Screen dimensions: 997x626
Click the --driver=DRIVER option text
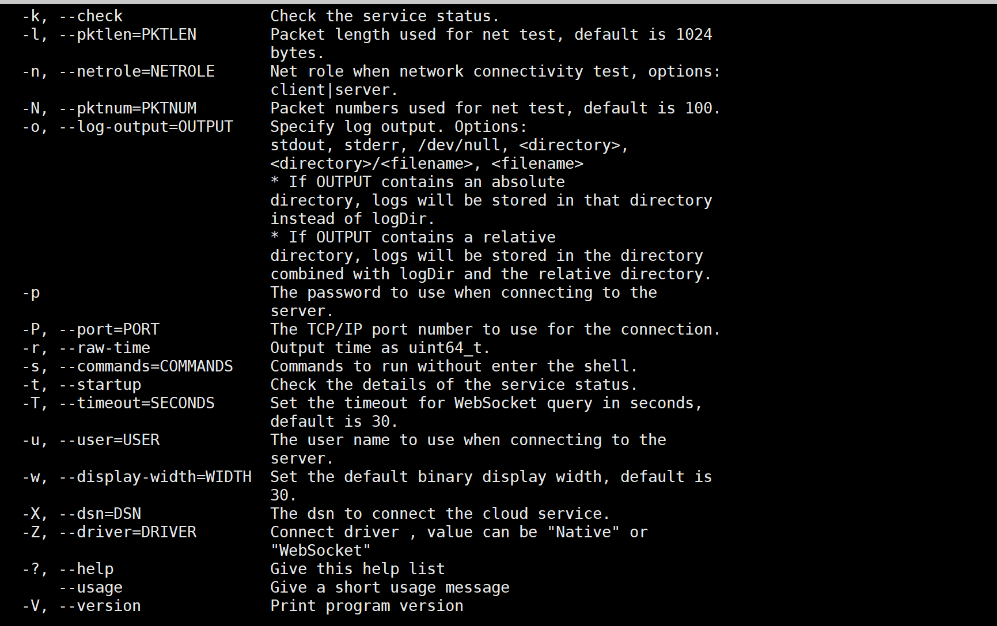128,532
